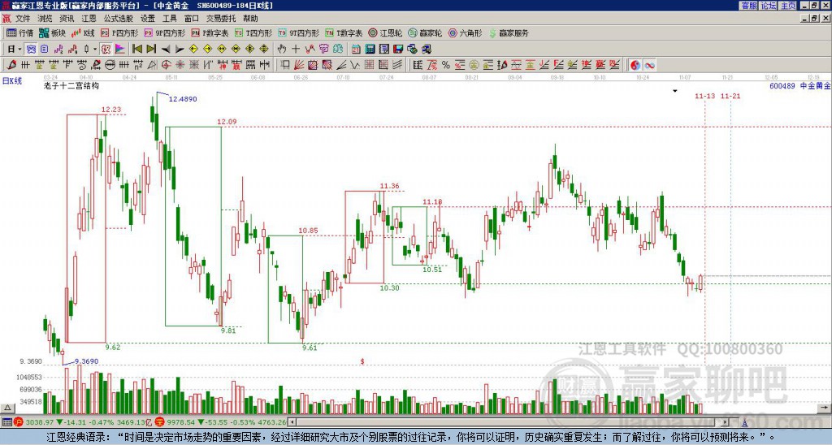Click the 12.4890 high price label

[x=183, y=99]
